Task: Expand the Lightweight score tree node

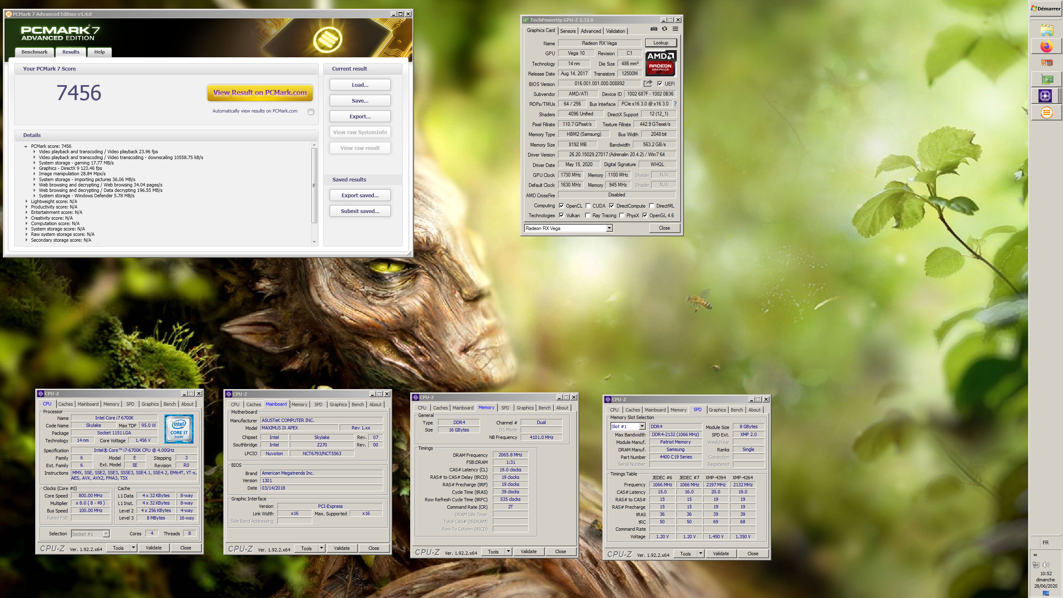Action: click(x=27, y=201)
